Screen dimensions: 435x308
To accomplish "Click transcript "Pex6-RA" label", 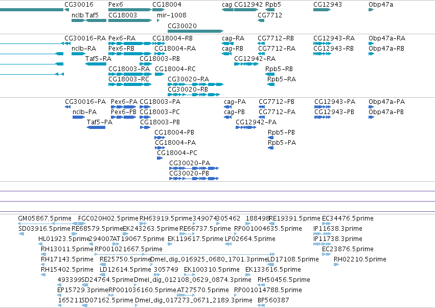I will coord(122,38).
